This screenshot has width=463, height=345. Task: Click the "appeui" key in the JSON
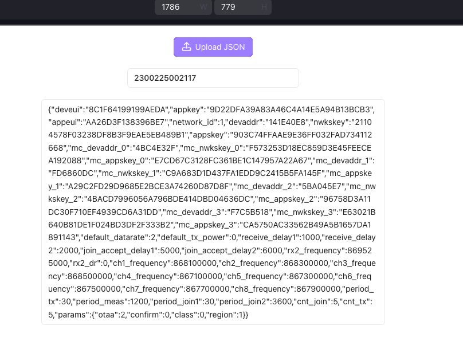pos(64,122)
